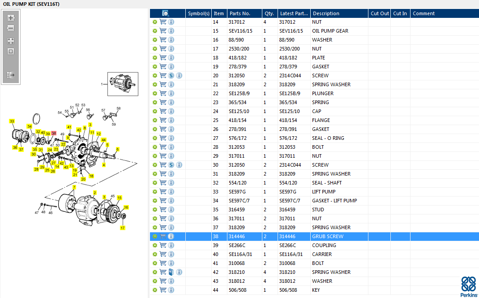Image resolution: width=479 pixels, height=298 pixels.
Task: Sort by Qty. column header
Action: [269, 13]
